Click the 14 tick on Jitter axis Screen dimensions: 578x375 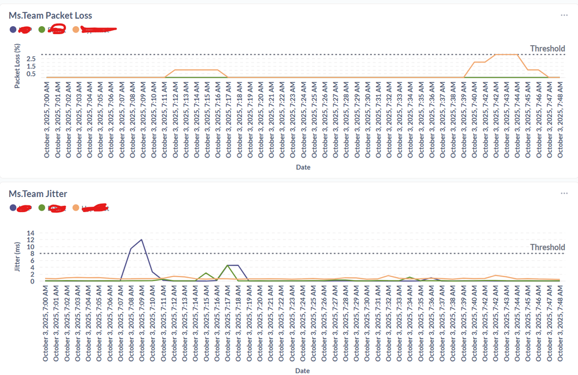coord(31,233)
